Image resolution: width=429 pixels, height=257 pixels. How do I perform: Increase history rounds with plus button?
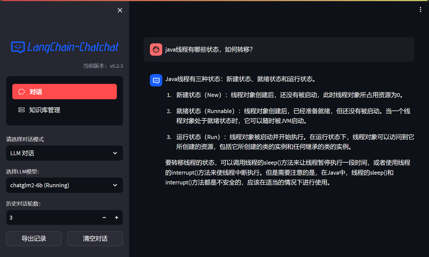(x=117, y=218)
